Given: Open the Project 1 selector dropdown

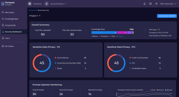Looking at the screenshot, I should point(35,16).
